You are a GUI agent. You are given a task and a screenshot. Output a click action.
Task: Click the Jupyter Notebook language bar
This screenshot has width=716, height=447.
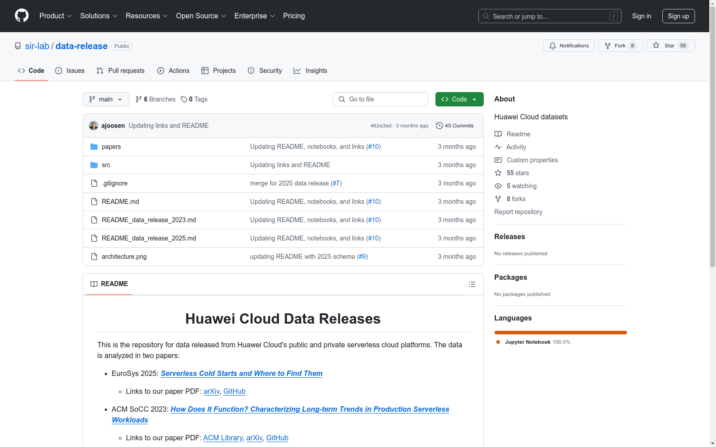pos(561,333)
